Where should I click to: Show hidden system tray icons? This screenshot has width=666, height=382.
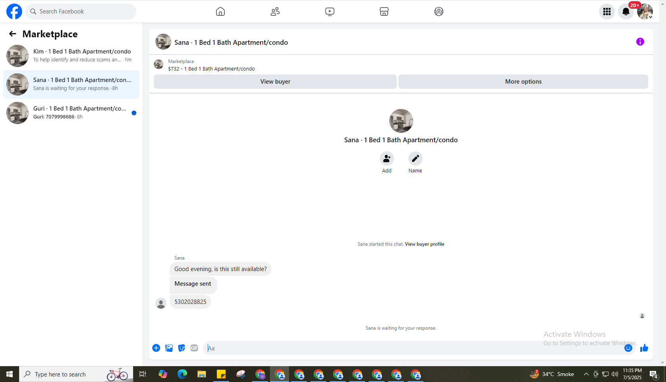tap(586, 374)
